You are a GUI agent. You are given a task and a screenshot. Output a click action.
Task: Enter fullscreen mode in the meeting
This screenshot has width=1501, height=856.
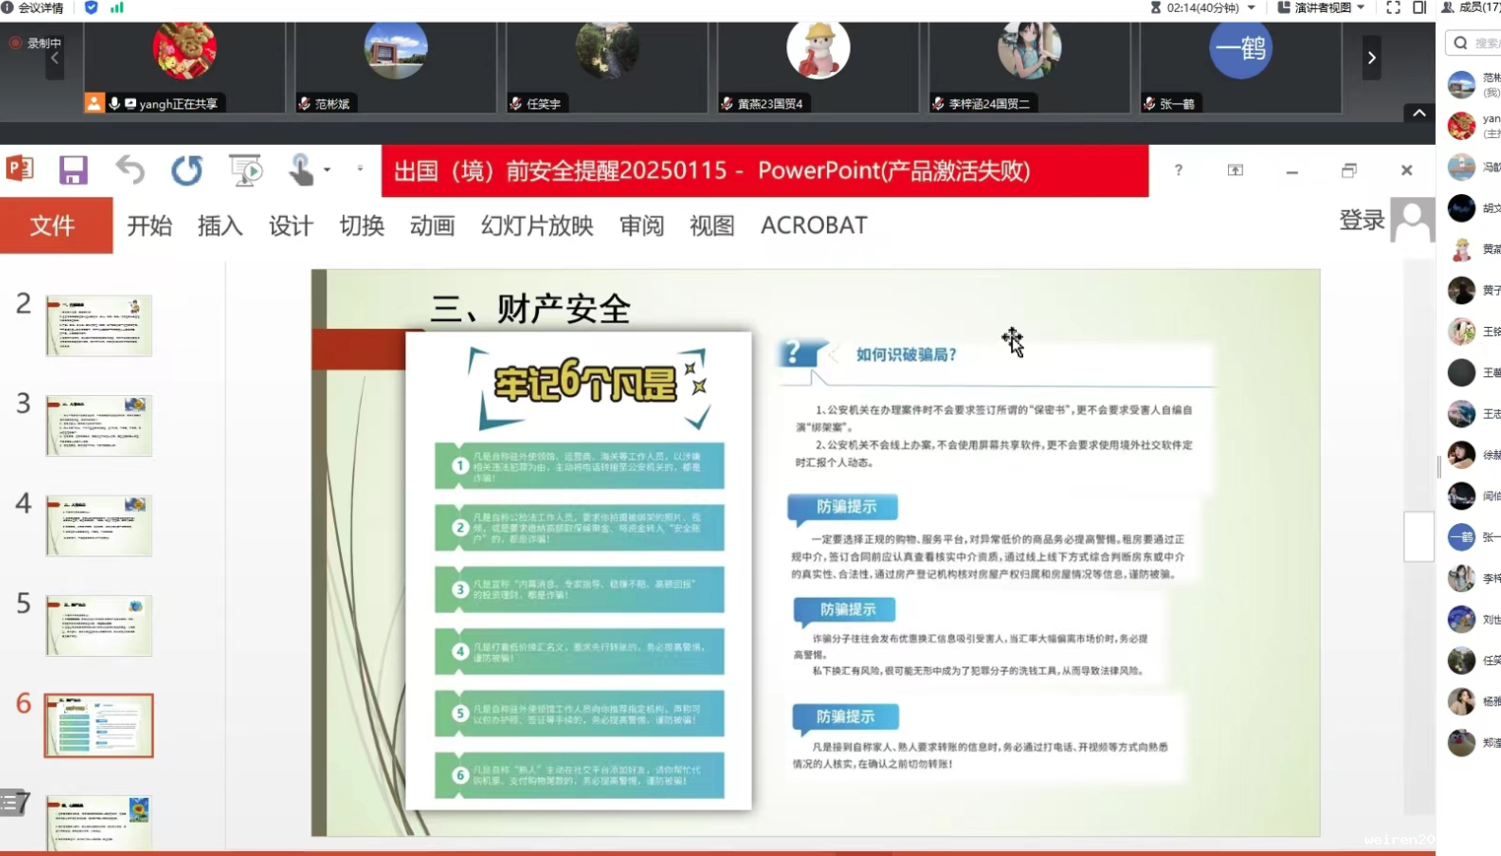(1393, 8)
